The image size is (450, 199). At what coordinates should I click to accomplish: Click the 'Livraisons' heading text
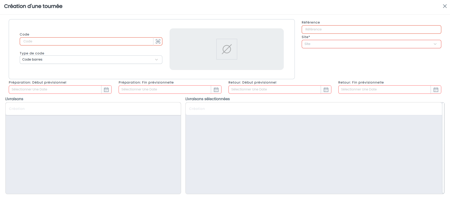point(14,99)
